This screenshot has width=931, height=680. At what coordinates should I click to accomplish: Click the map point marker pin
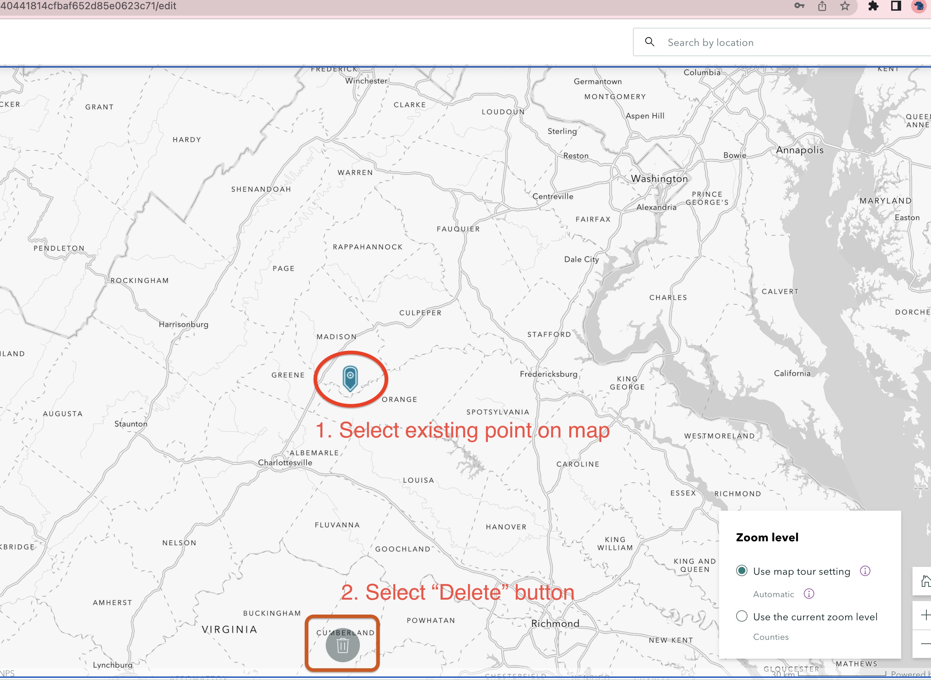click(x=350, y=378)
